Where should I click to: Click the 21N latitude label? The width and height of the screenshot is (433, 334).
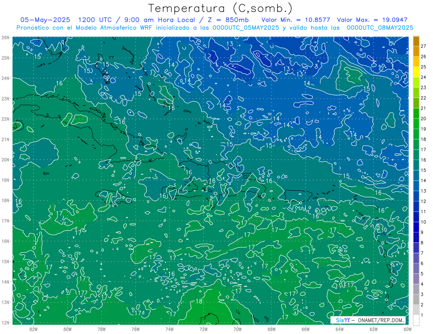point(5,139)
